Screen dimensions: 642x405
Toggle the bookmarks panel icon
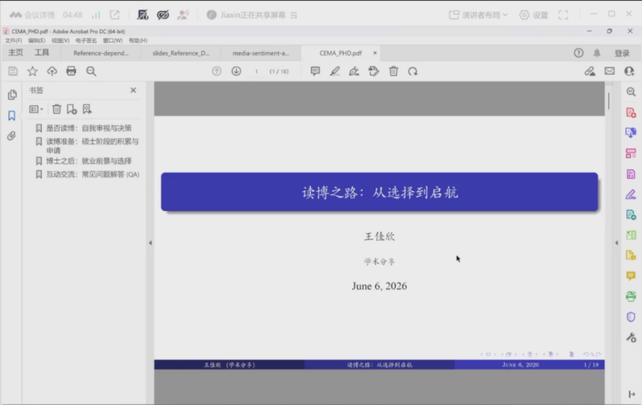click(x=12, y=115)
